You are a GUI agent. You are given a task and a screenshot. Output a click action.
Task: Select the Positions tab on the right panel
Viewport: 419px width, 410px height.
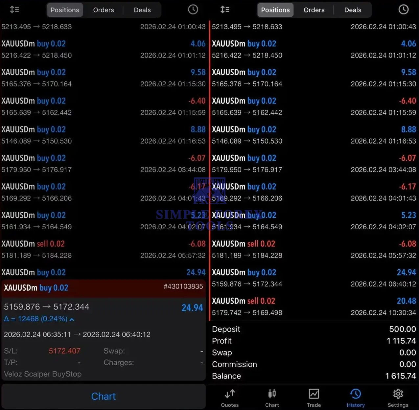[275, 10]
